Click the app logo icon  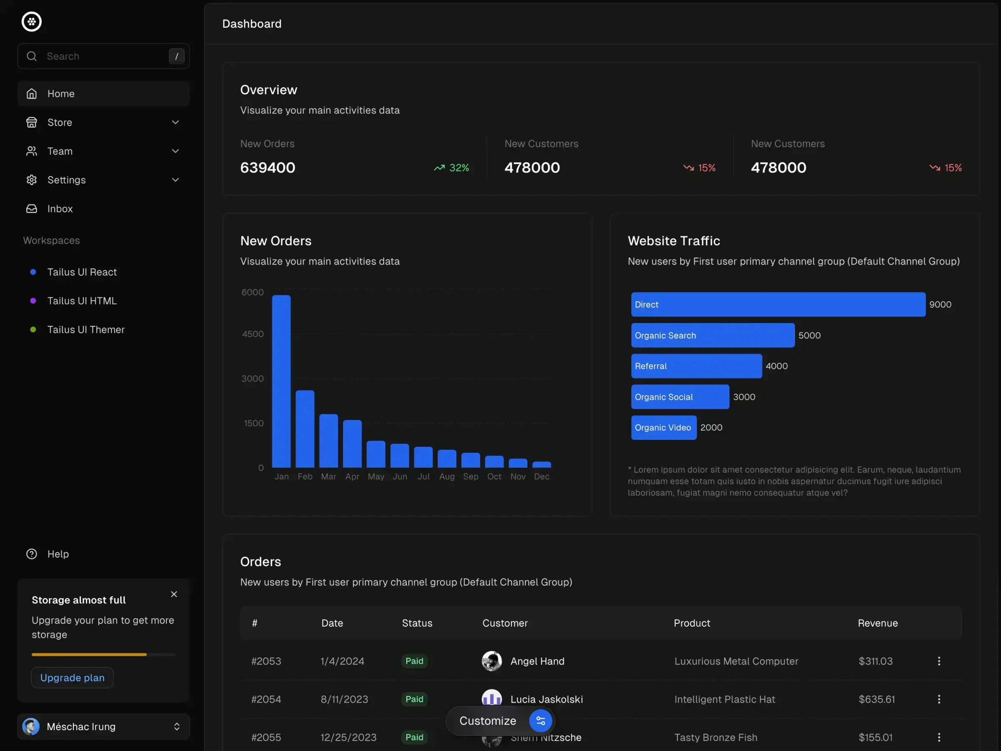(31, 21)
